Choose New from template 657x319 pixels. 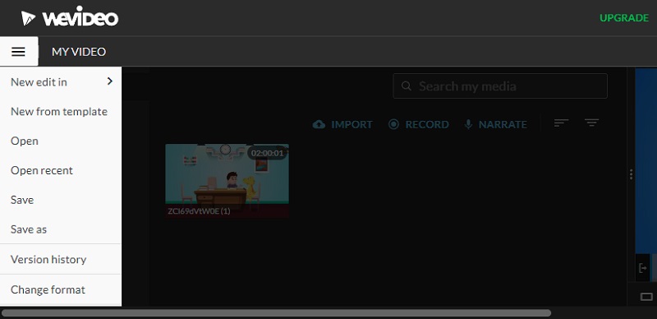[59, 112]
